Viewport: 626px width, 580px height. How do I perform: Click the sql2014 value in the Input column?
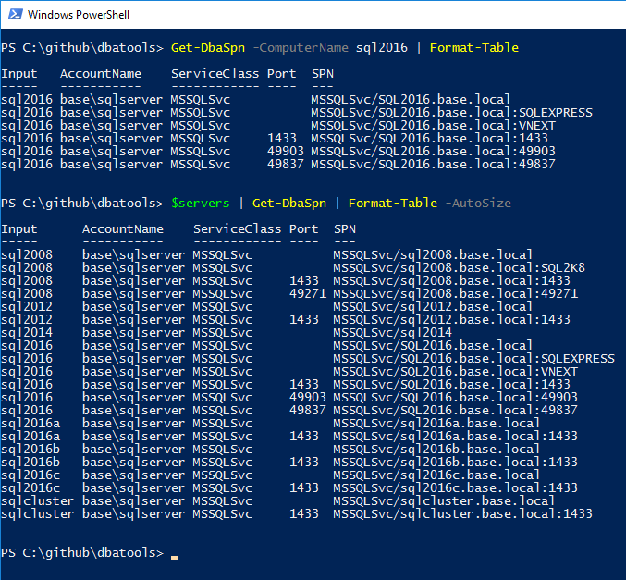(26, 332)
